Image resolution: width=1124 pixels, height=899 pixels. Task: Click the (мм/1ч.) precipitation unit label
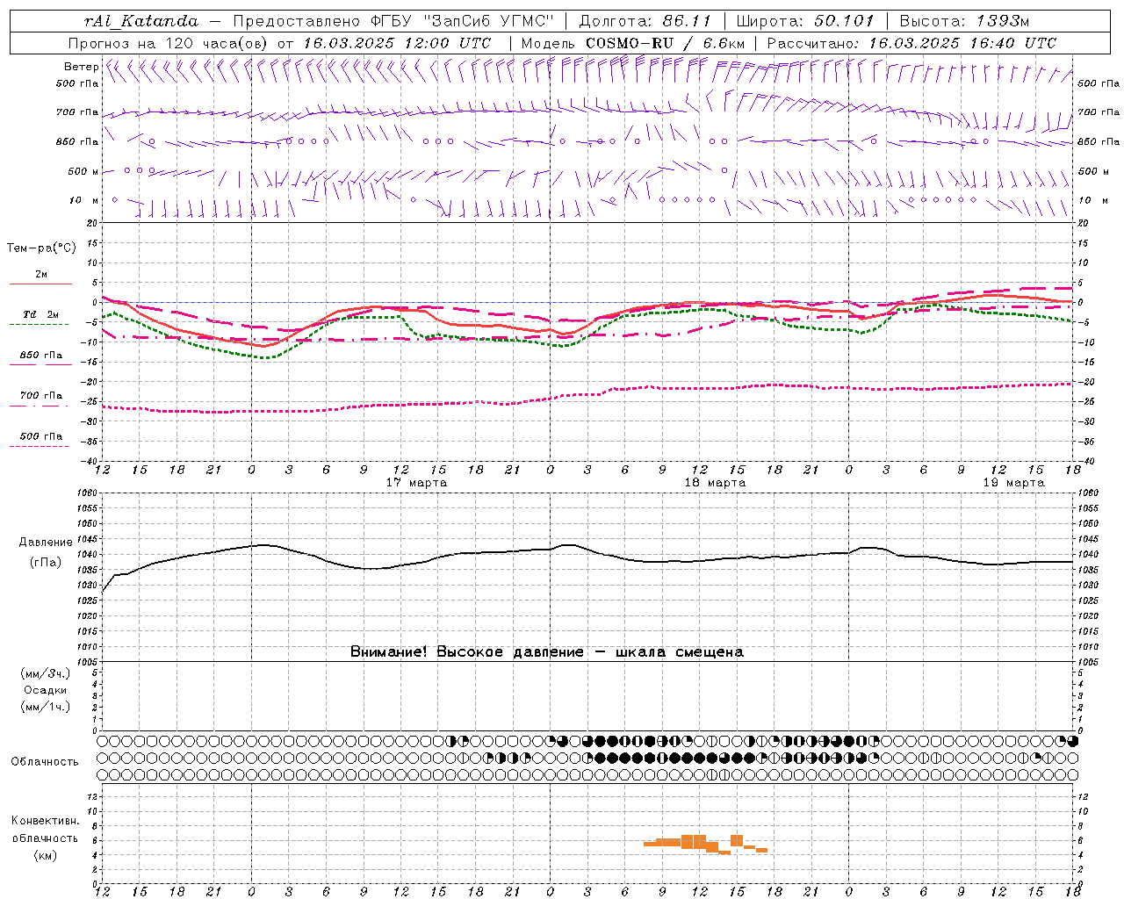[x=46, y=707]
